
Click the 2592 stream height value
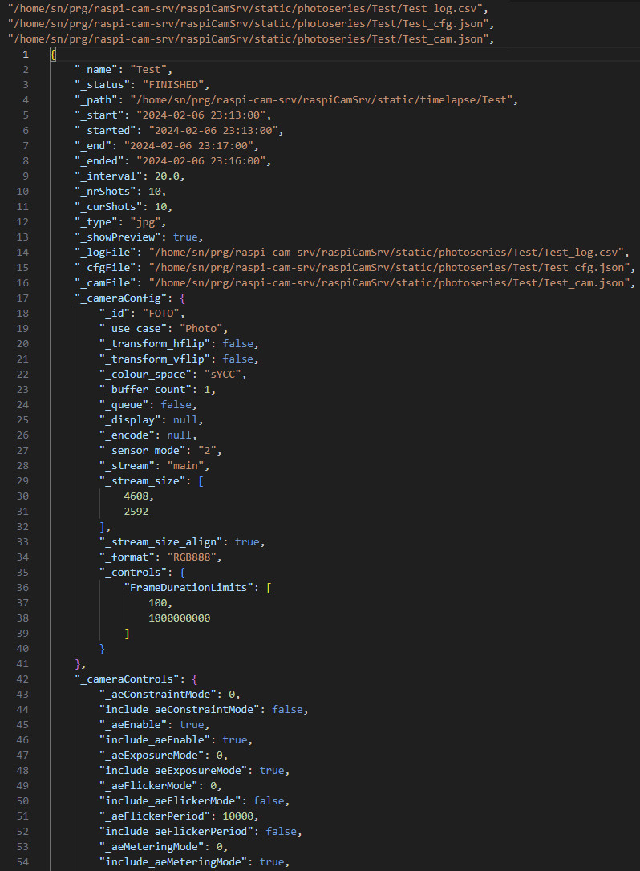pos(136,512)
